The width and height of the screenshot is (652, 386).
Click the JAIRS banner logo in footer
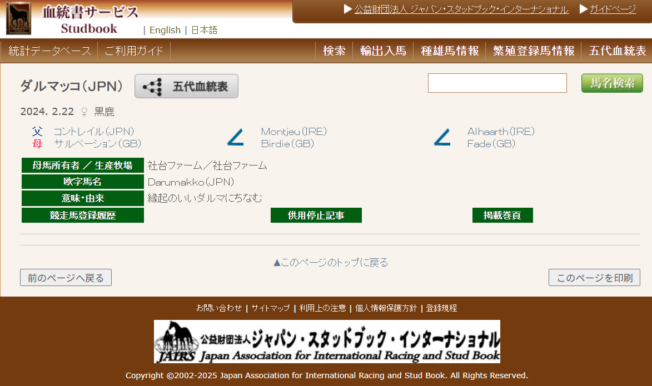click(x=327, y=342)
